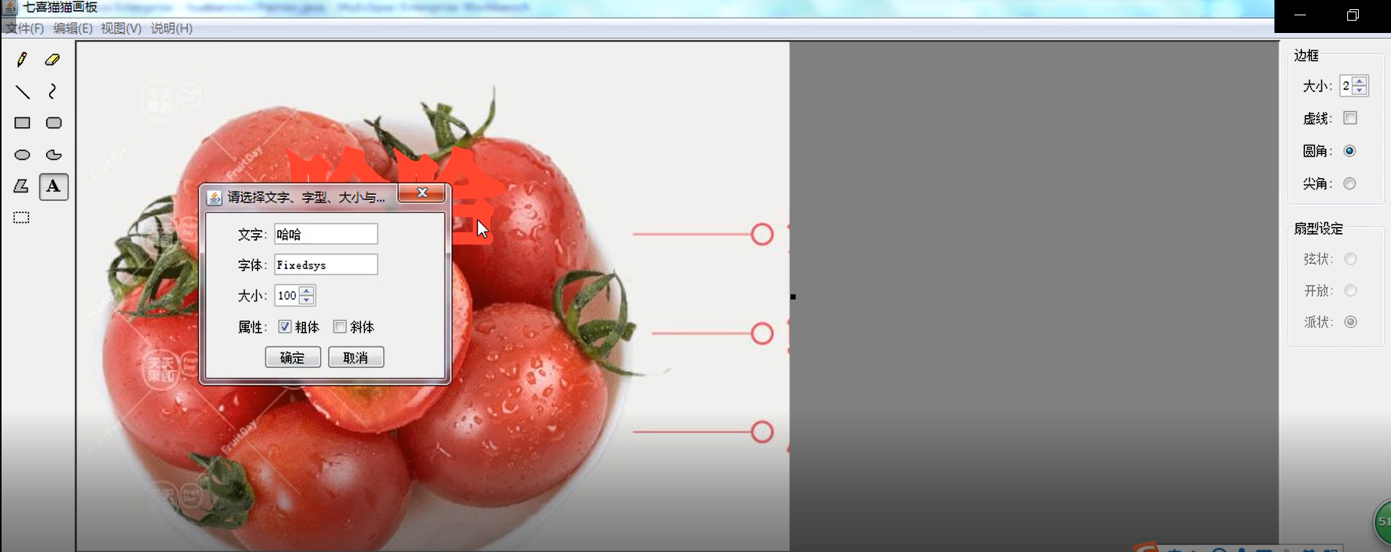Increase font size with up arrow in dialog
The width and height of the screenshot is (1391, 552).
pyautogui.click(x=307, y=291)
